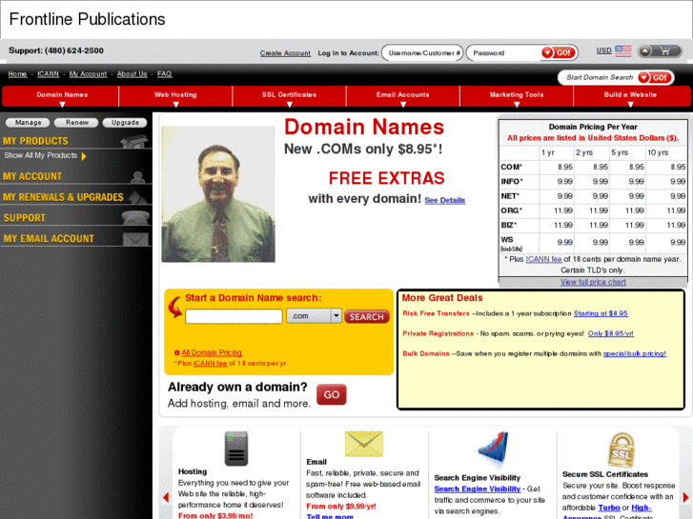This screenshot has width=693, height=519.
Task: Switch to the Upgrade tab
Action: 125,122
